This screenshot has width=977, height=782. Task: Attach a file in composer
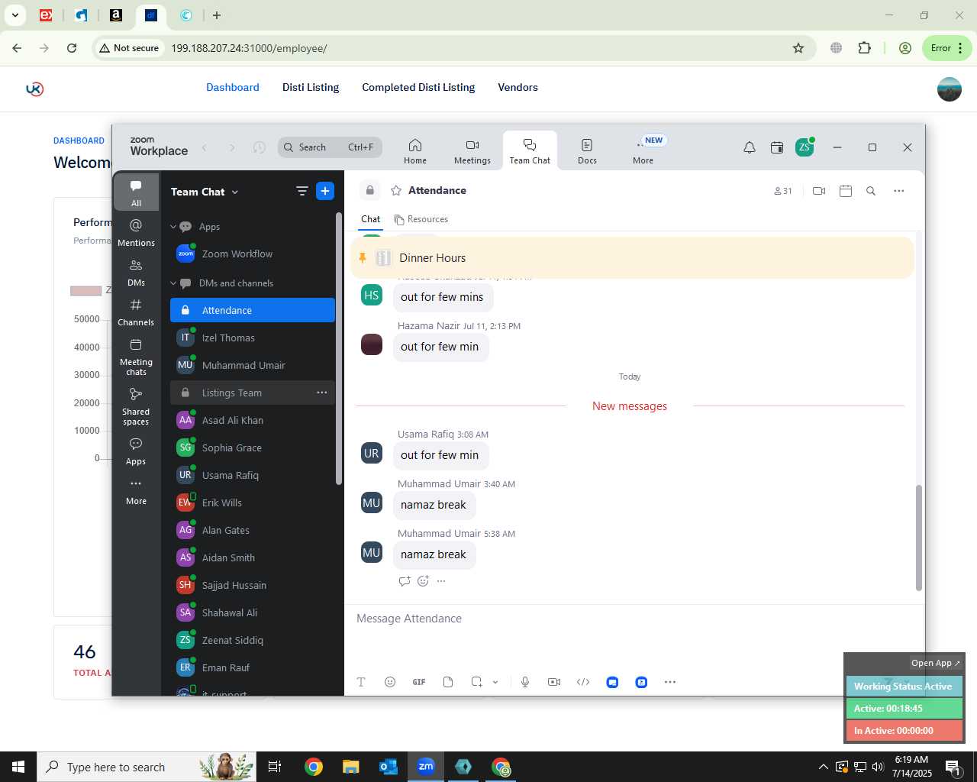coord(448,682)
